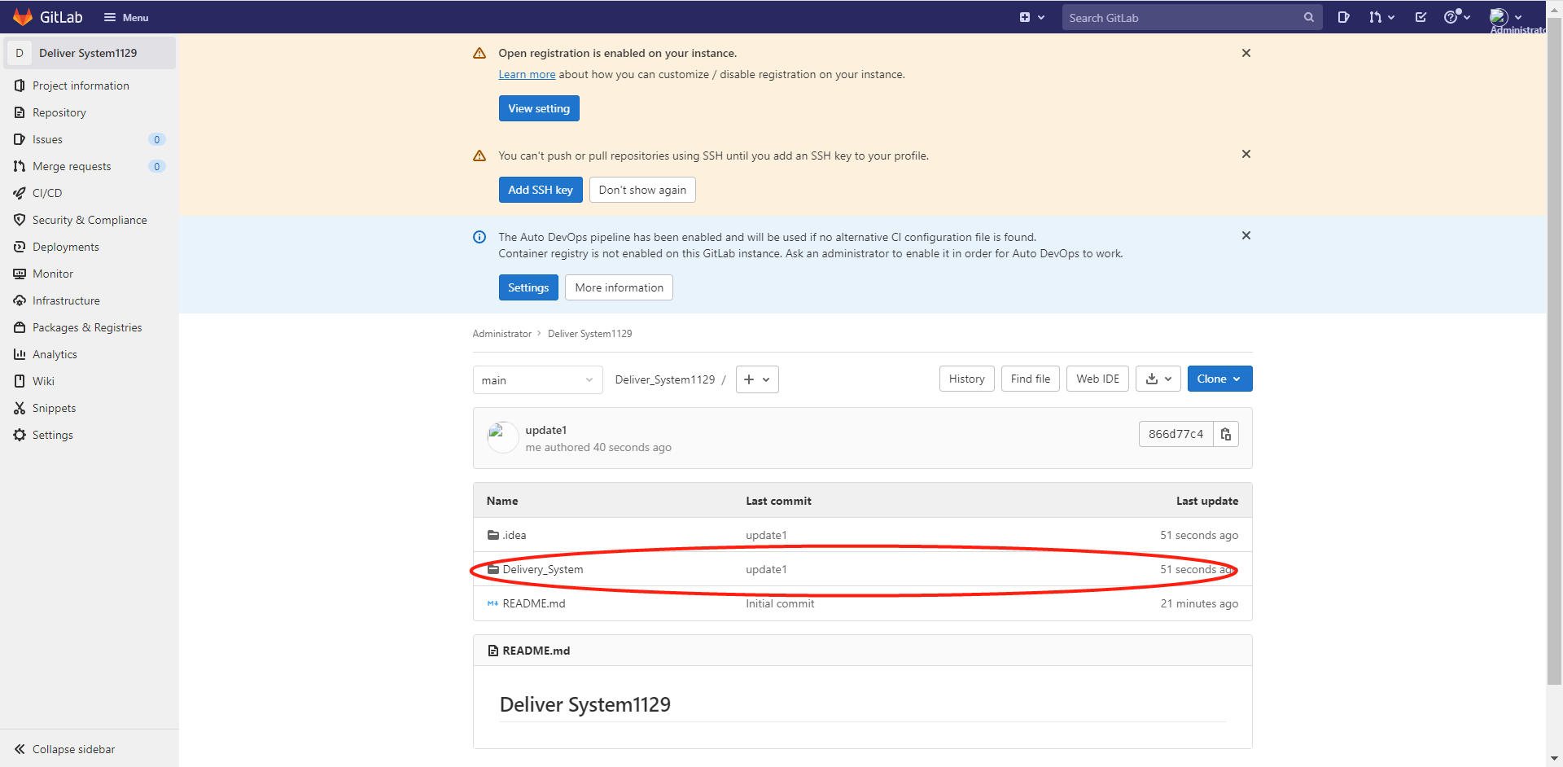
Task: Click the Monitor sidebar icon
Action: tap(20, 274)
